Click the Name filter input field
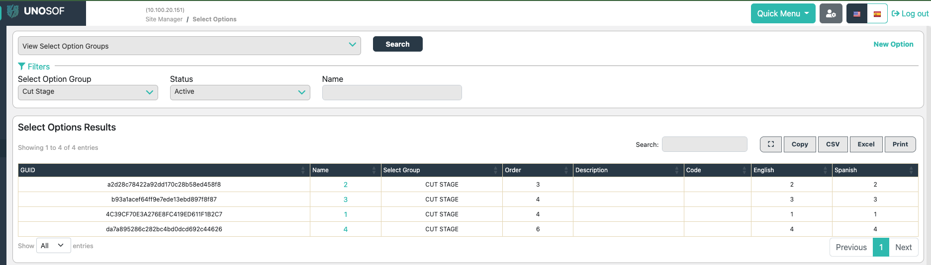This screenshot has width=931, height=265. point(391,92)
